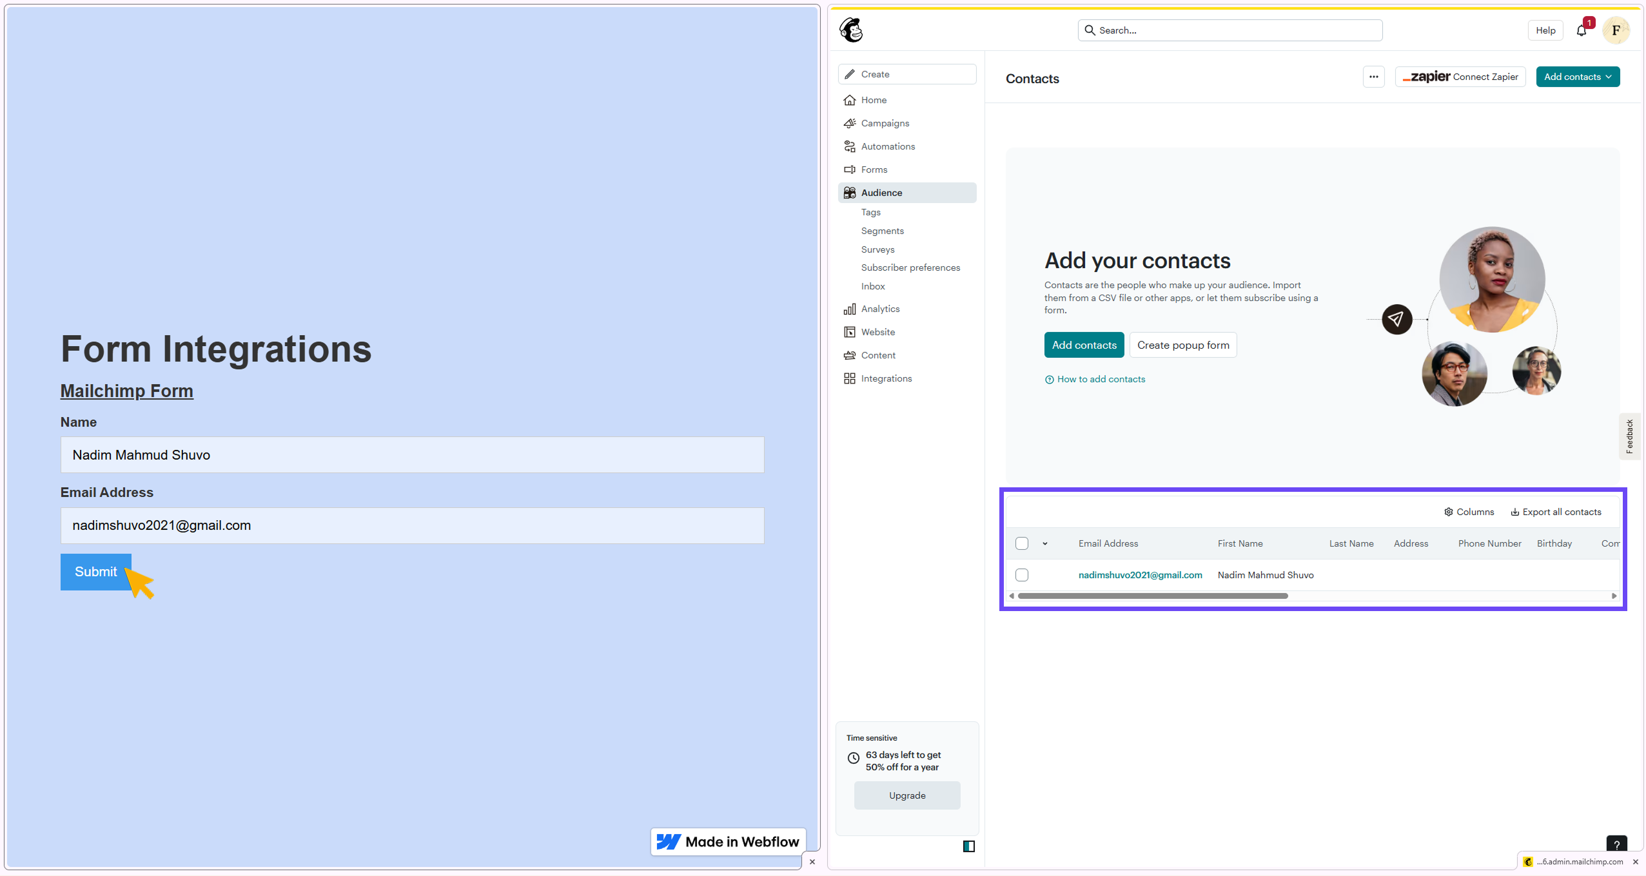
Task: Click the Feedback side tab
Action: [1629, 436]
